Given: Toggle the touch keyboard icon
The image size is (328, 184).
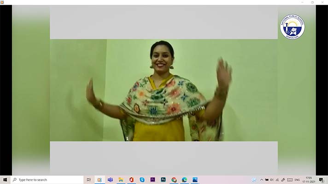Looking at the screenshot, I should coord(289,180).
